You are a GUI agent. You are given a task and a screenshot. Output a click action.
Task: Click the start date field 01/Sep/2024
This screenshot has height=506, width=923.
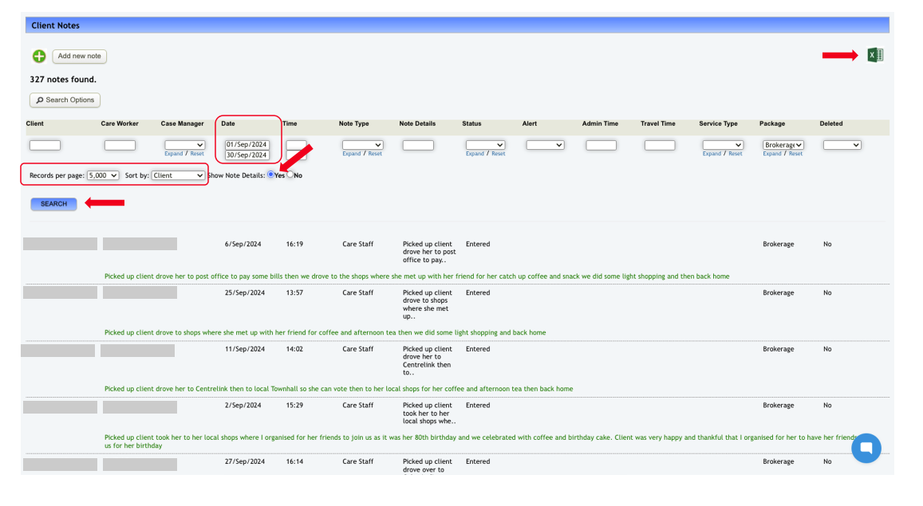point(247,144)
